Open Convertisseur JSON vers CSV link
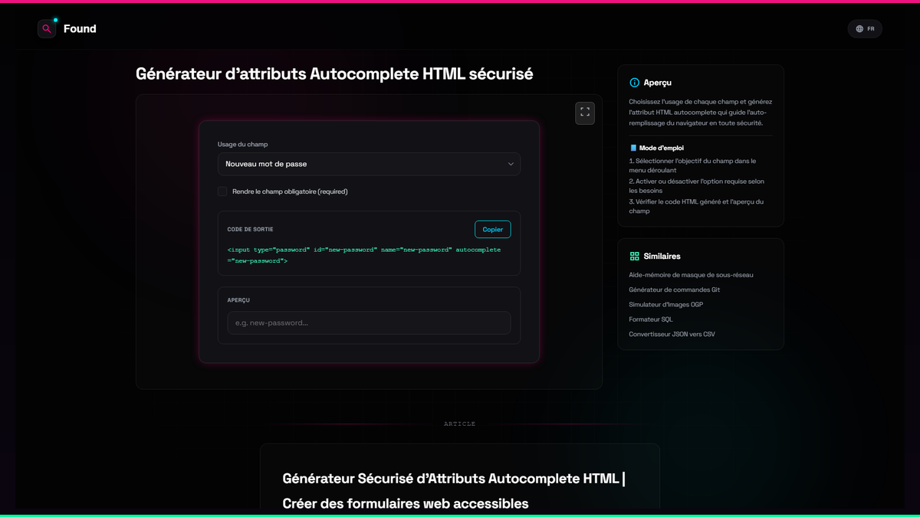Screen dimensions: 920x517 [x=672, y=334]
